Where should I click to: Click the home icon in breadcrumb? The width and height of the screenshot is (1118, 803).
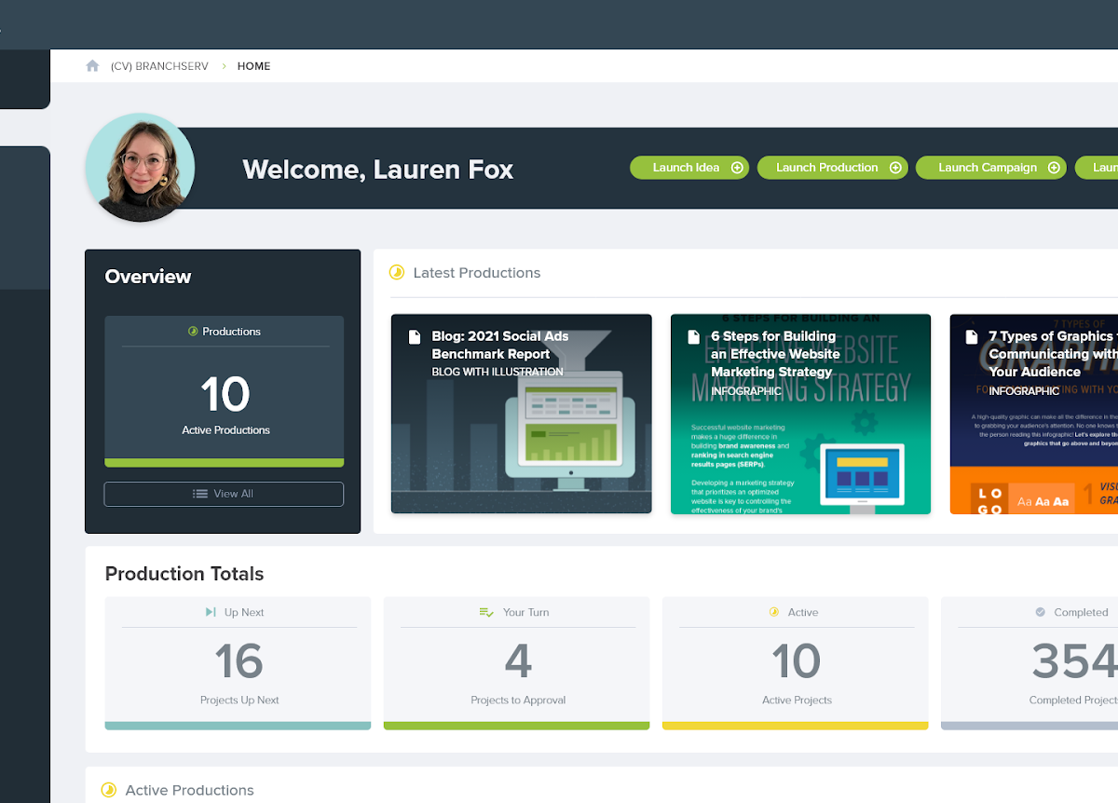click(x=92, y=66)
